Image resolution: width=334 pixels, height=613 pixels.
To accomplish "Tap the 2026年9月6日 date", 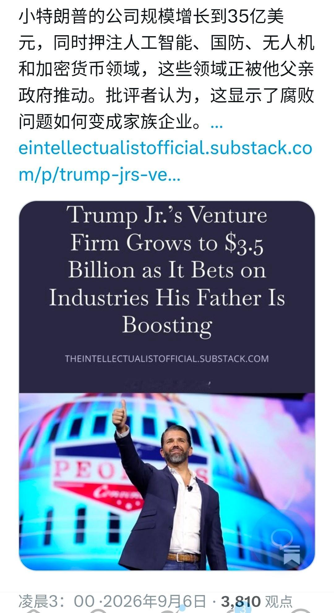I will [154, 601].
